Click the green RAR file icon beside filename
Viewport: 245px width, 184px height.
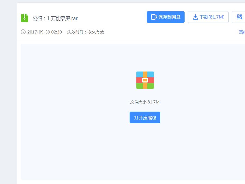click(24, 18)
